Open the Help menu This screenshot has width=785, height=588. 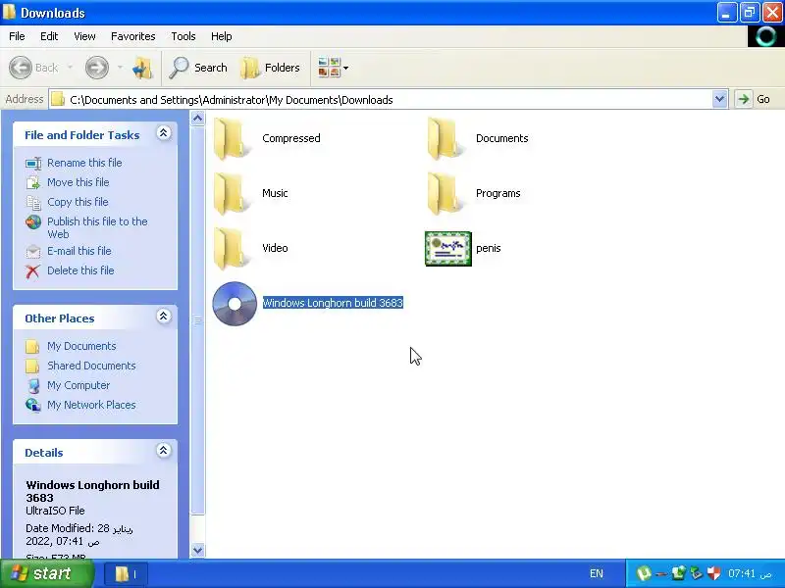coord(222,36)
